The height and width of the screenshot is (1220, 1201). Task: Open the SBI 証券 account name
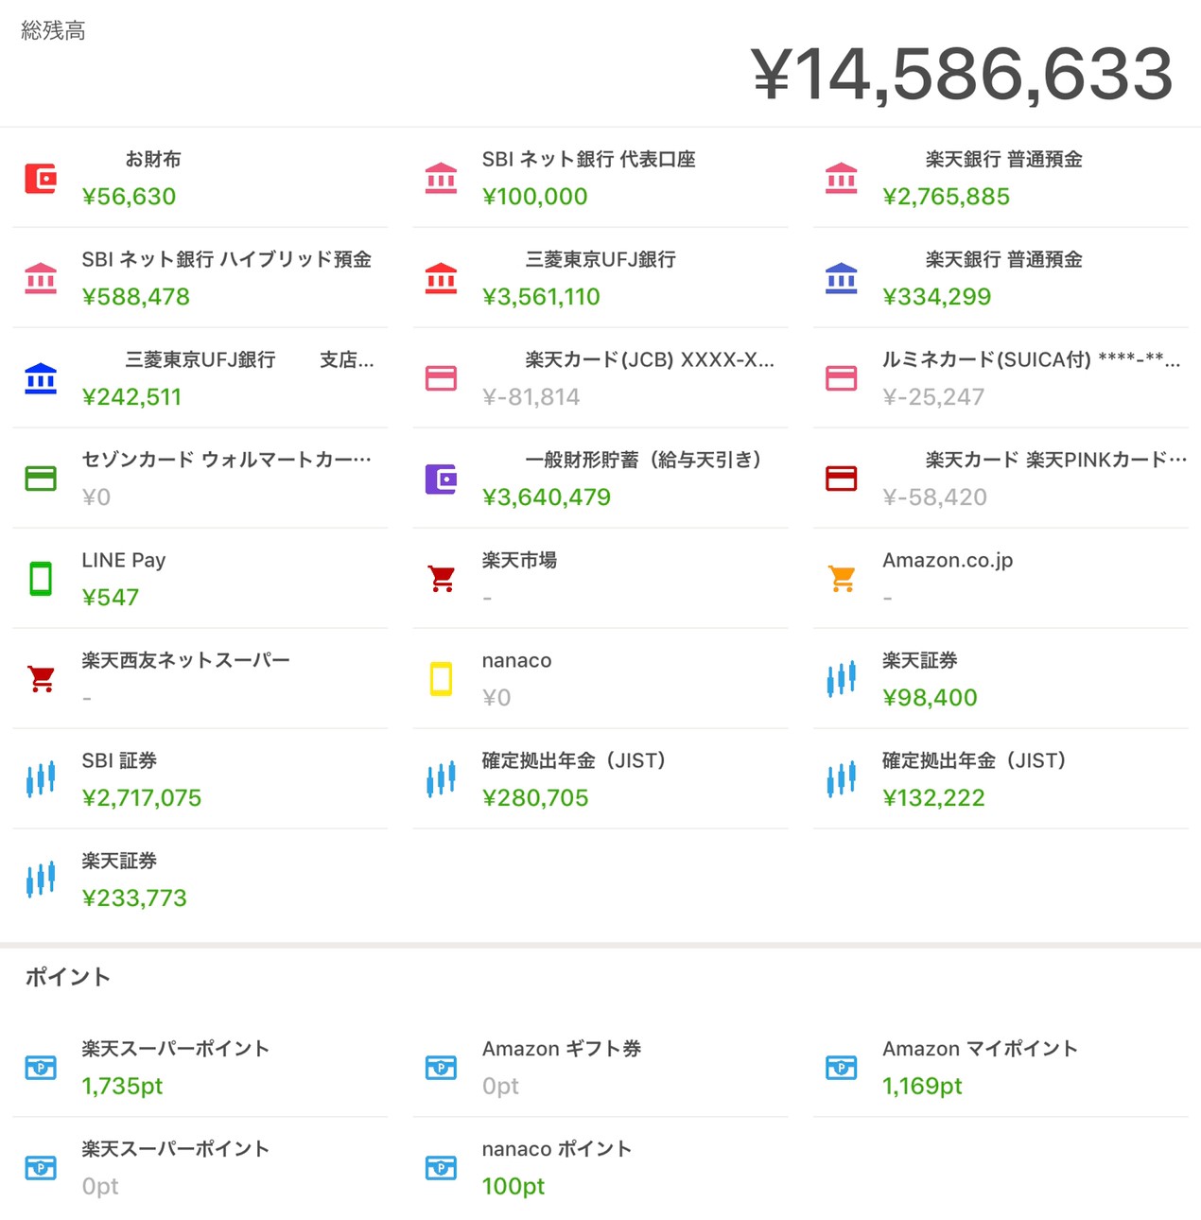click(120, 760)
